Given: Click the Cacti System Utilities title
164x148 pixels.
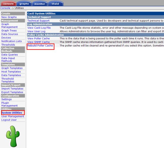Looking at the screenshot, I should [41, 13].
